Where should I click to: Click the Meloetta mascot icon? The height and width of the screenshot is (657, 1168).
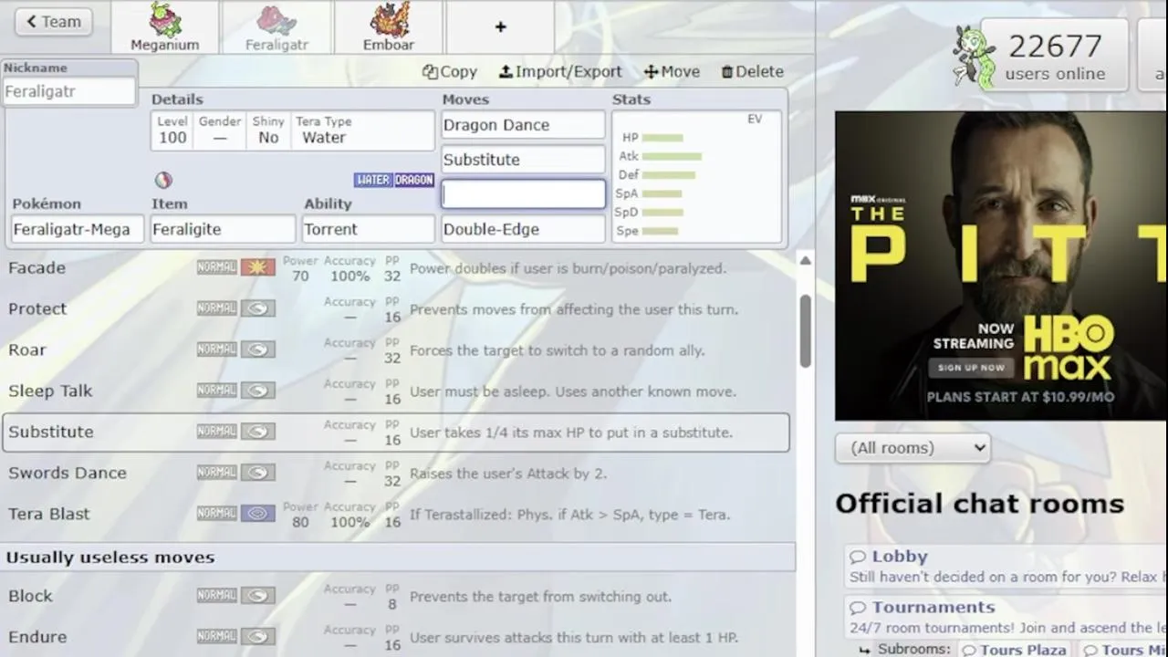tap(974, 57)
